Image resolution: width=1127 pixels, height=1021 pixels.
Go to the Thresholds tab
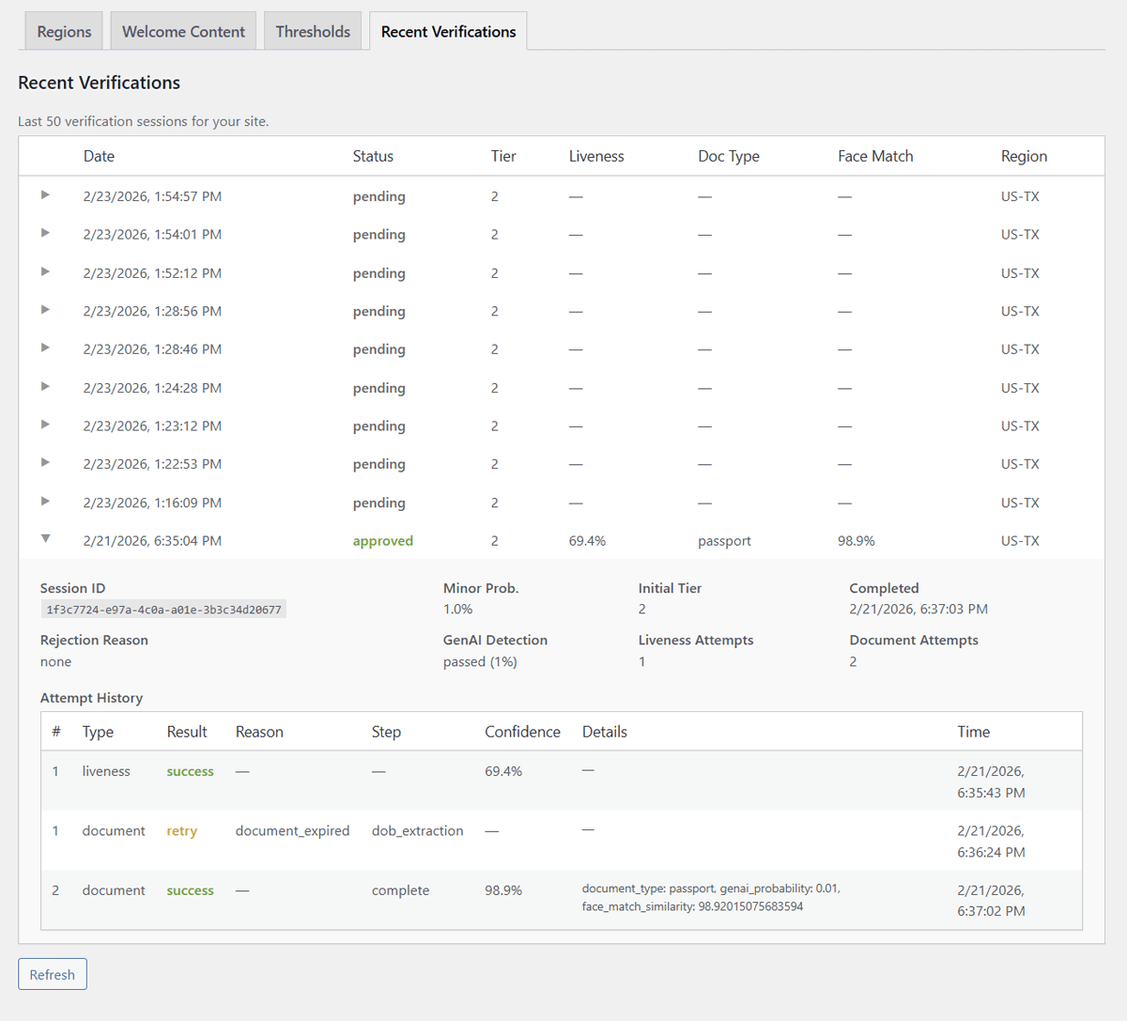click(x=313, y=32)
